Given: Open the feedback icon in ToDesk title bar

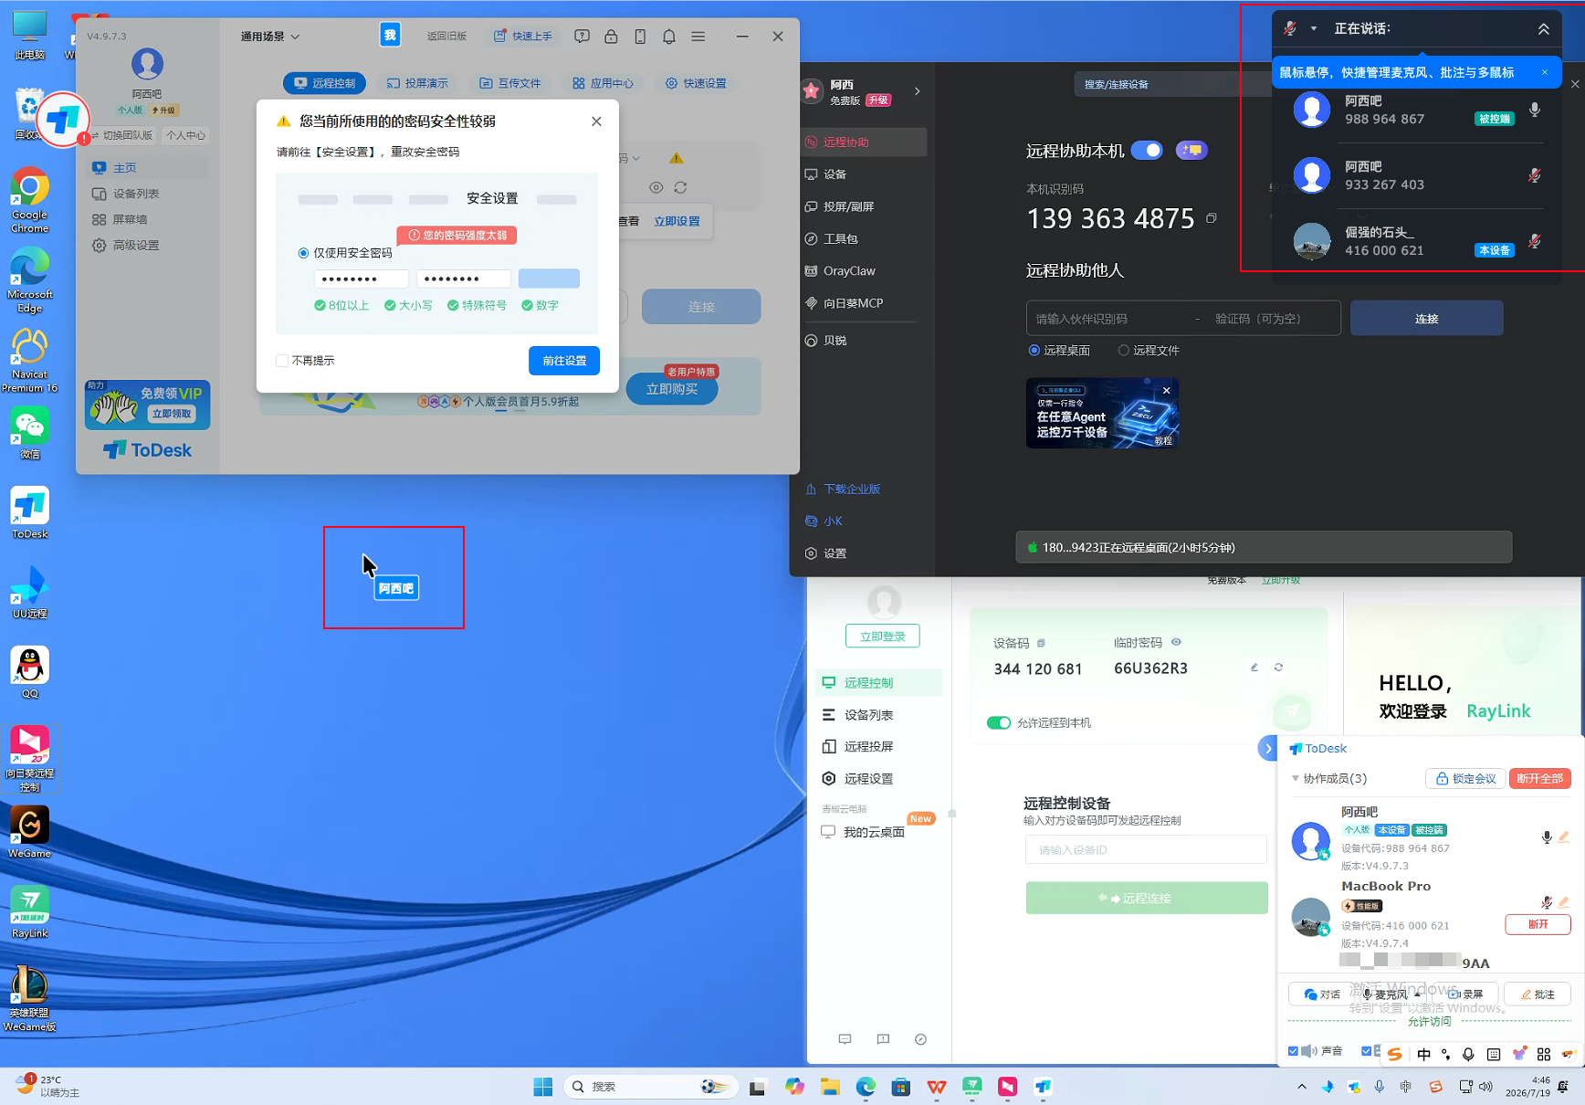Looking at the screenshot, I should tap(582, 37).
